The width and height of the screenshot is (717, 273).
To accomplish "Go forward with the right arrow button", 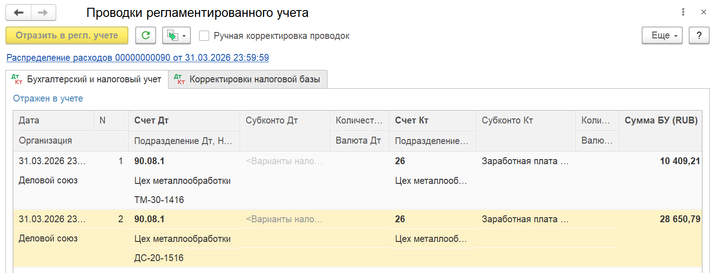I will point(43,13).
